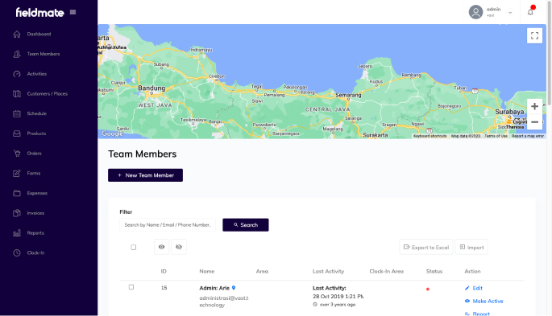
Task: Open Customers / Places in the sidebar
Action: point(48,94)
